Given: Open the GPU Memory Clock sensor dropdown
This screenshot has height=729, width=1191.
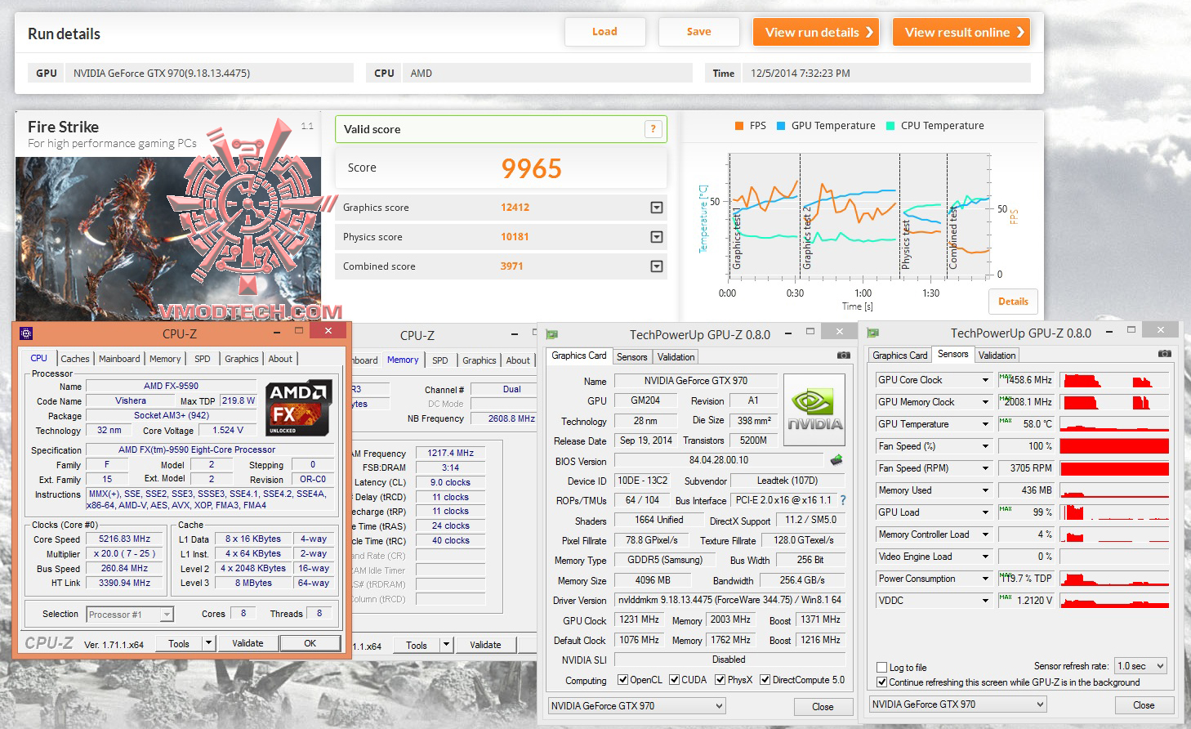Looking at the screenshot, I should pyautogui.click(x=986, y=402).
